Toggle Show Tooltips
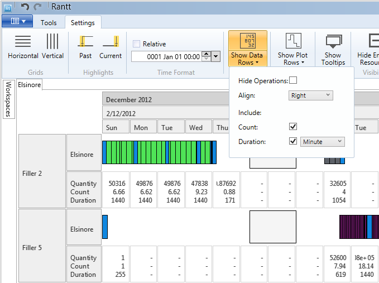The image size is (379, 283). [x=333, y=49]
